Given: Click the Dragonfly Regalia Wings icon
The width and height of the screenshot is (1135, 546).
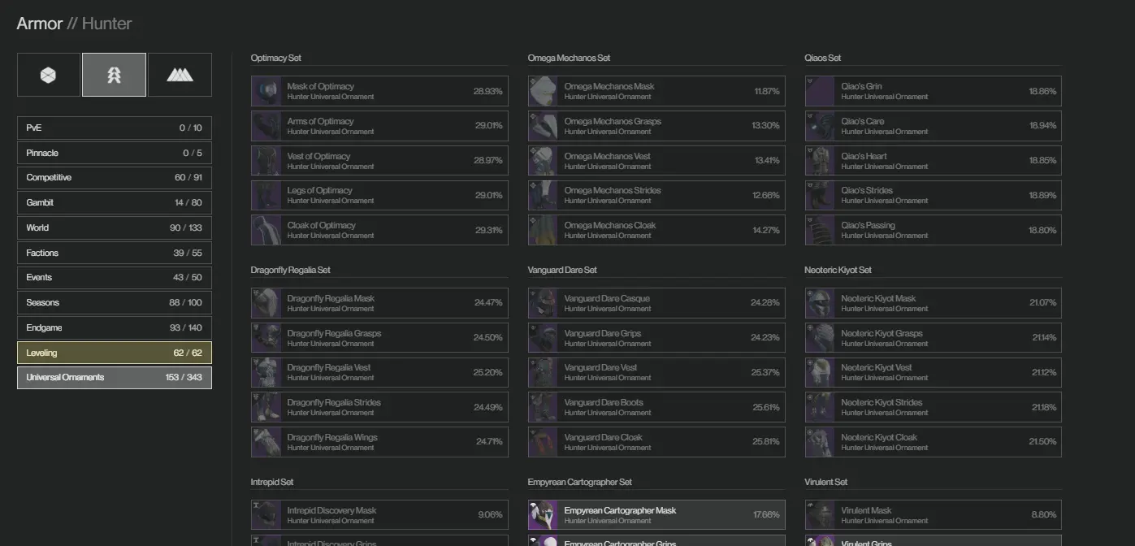Looking at the screenshot, I should click(x=266, y=442).
